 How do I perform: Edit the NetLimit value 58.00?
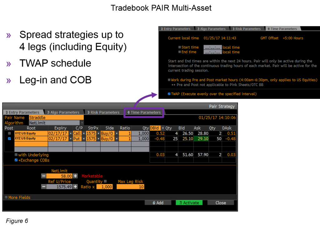pos(59,176)
